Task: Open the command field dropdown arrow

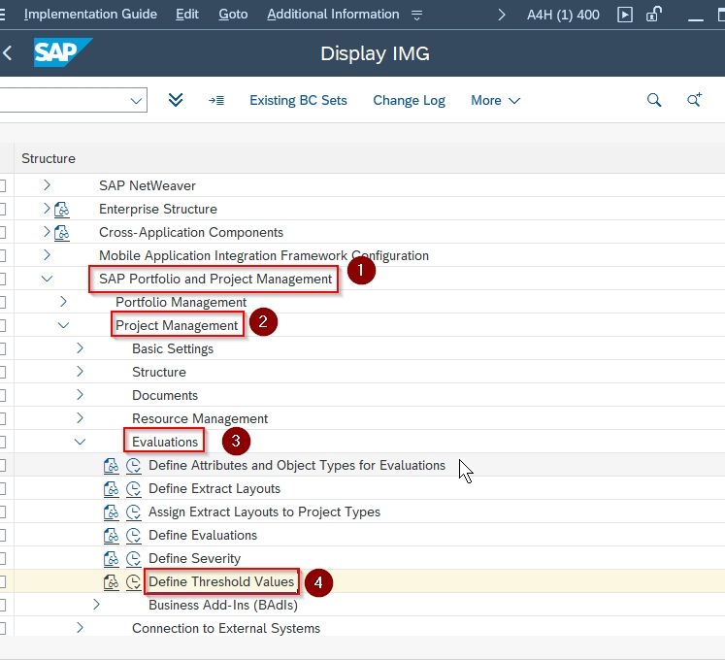Action: (136, 100)
